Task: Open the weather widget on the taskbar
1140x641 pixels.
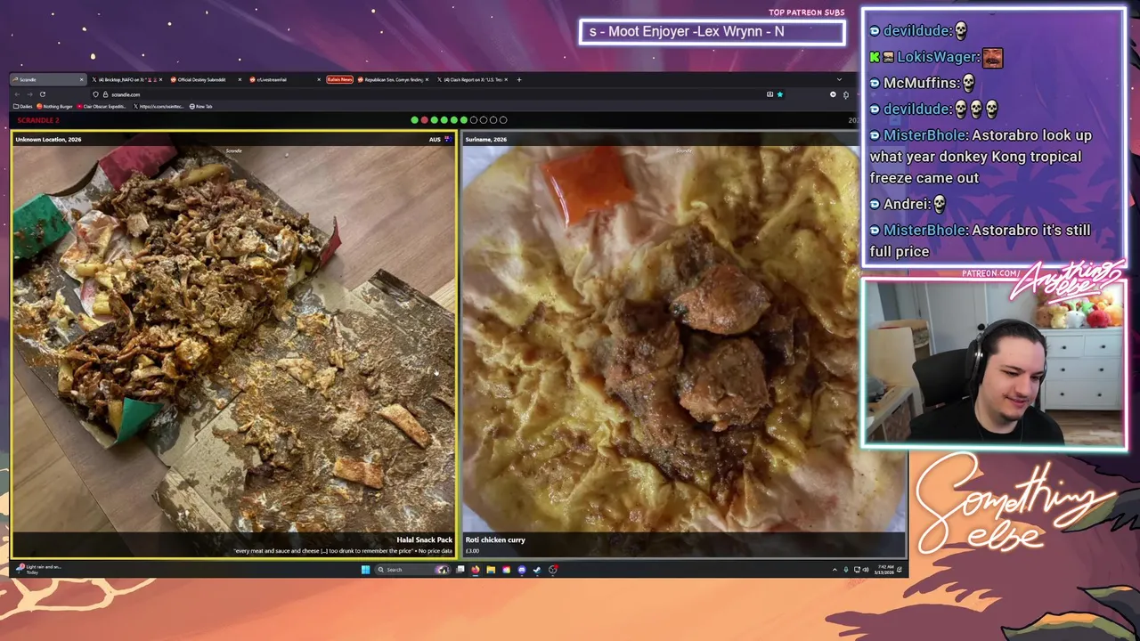Action: click(40, 569)
